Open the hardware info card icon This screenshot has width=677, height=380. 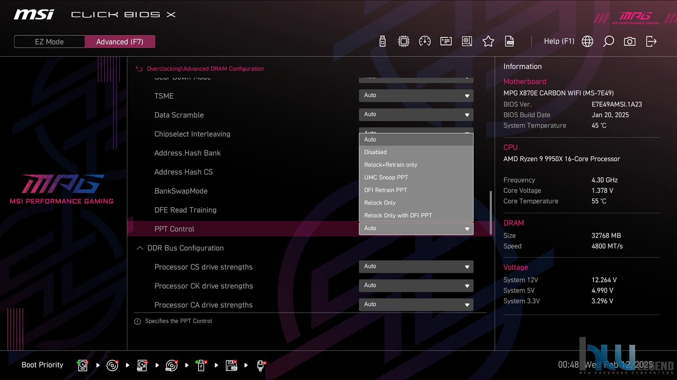[446, 41]
